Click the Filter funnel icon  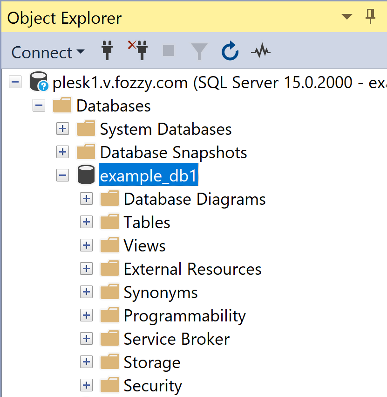pyautogui.click(x=199, y=51)
